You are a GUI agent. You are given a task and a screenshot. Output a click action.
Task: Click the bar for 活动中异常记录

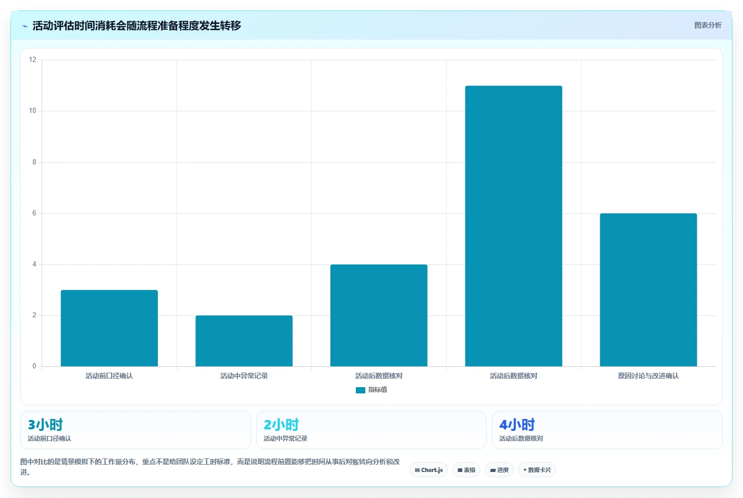pos(244,341)
